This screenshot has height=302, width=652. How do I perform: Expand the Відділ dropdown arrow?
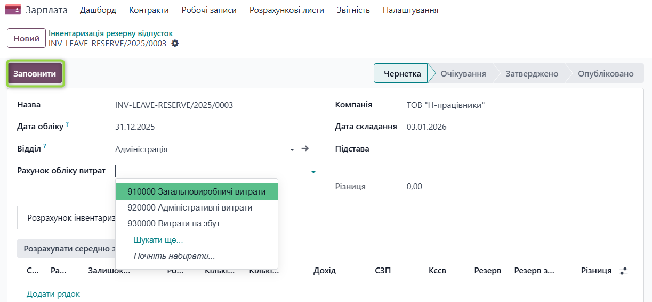[x=292, y=150]
